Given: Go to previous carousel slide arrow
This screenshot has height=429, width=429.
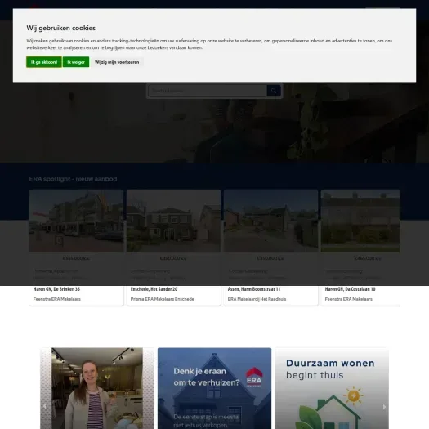Looking at the screenshot, I should [45, 407].
